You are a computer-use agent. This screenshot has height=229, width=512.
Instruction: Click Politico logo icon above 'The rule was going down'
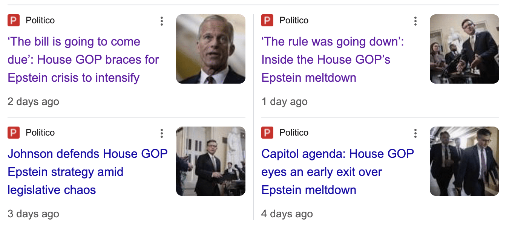[x=267, y=20]
